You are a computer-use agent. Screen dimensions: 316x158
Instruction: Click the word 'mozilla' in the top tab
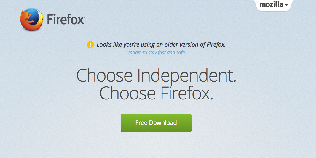pos(272,4)
